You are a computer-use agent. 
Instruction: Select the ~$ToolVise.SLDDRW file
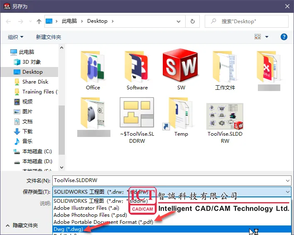click(x=137, y=120)
